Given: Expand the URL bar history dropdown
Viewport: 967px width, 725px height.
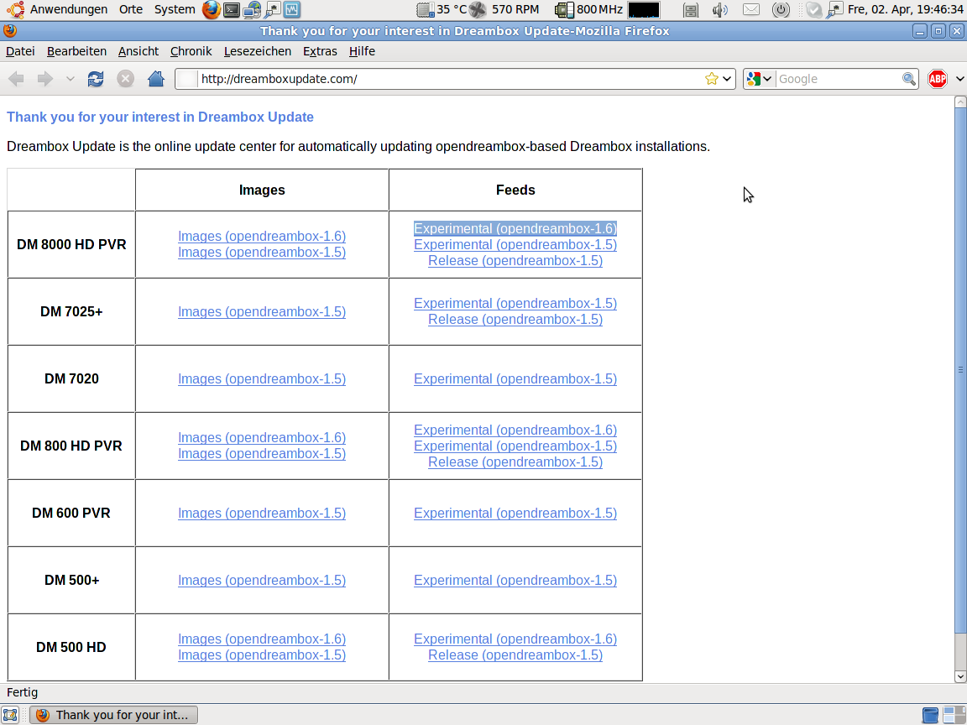Looking at the screenshot, I should coord(727,79).
